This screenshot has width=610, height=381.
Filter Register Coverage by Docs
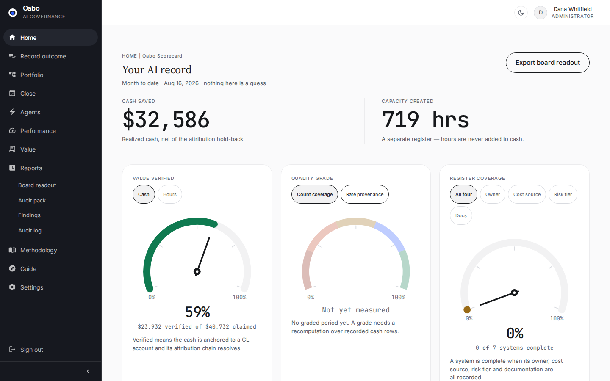[x=461, y=215]
